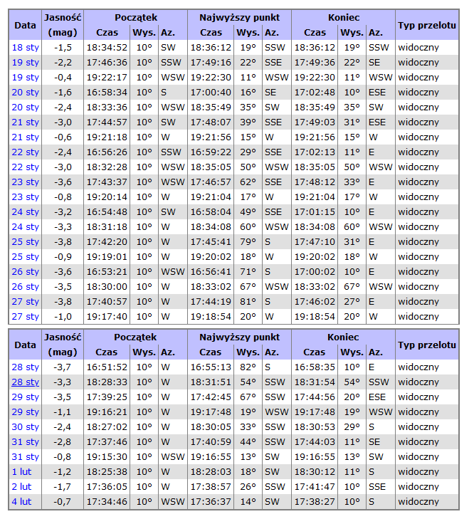This screenshot has height=524, width=474.
Task: Select the highest-point time 17:42:45
Action: pos(211,397)
